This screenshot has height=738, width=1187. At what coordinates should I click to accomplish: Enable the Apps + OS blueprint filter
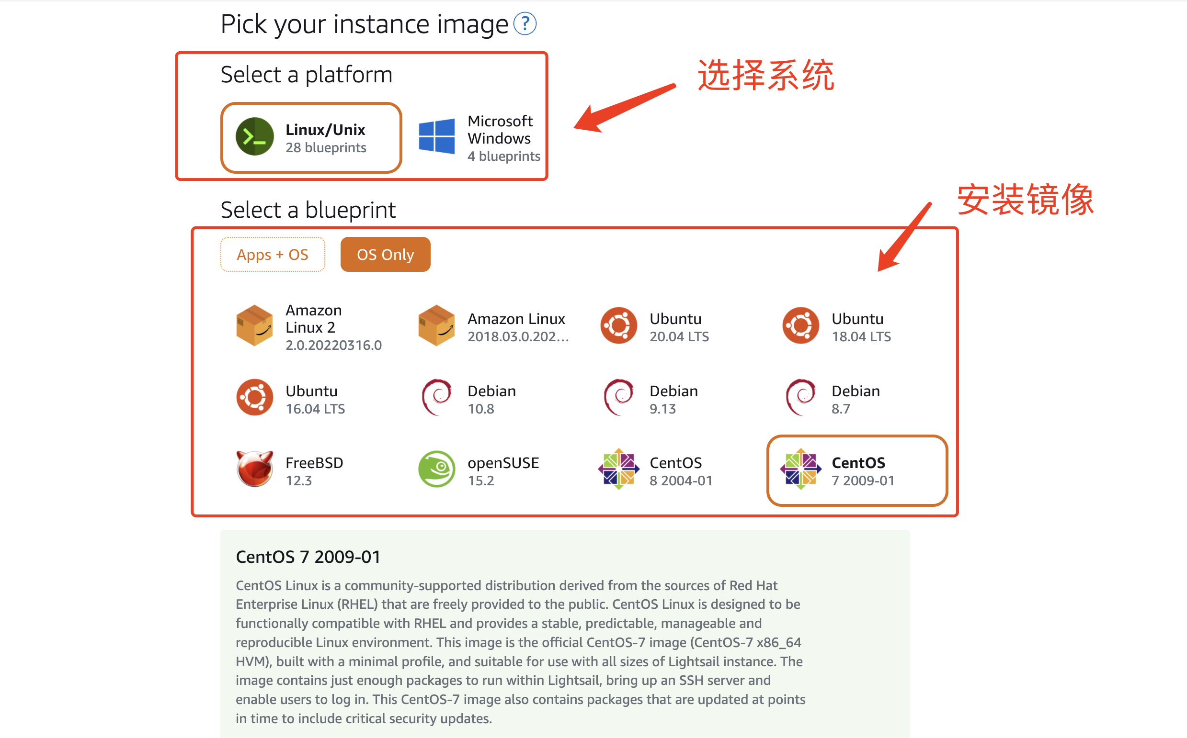click(x=272, y=254)
